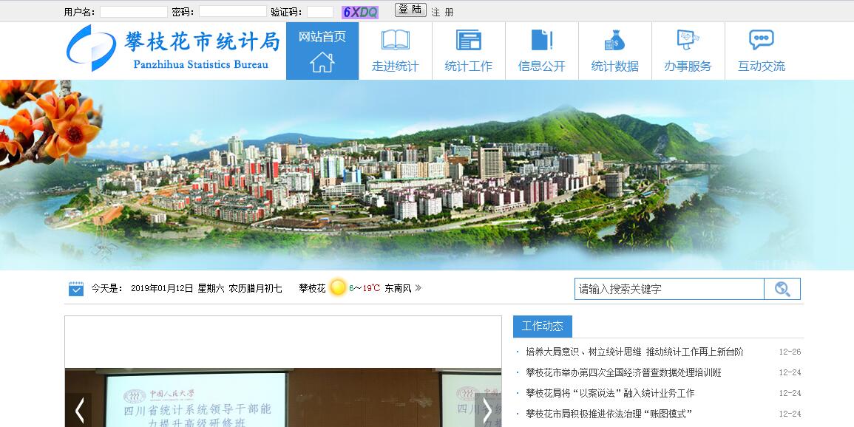Select the 统计工作 newspaper icon
854x427 pixels.
tap(468, 40)
